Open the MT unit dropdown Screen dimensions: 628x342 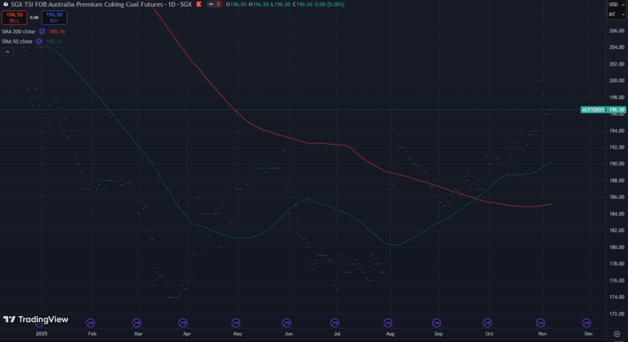point(615,14)
